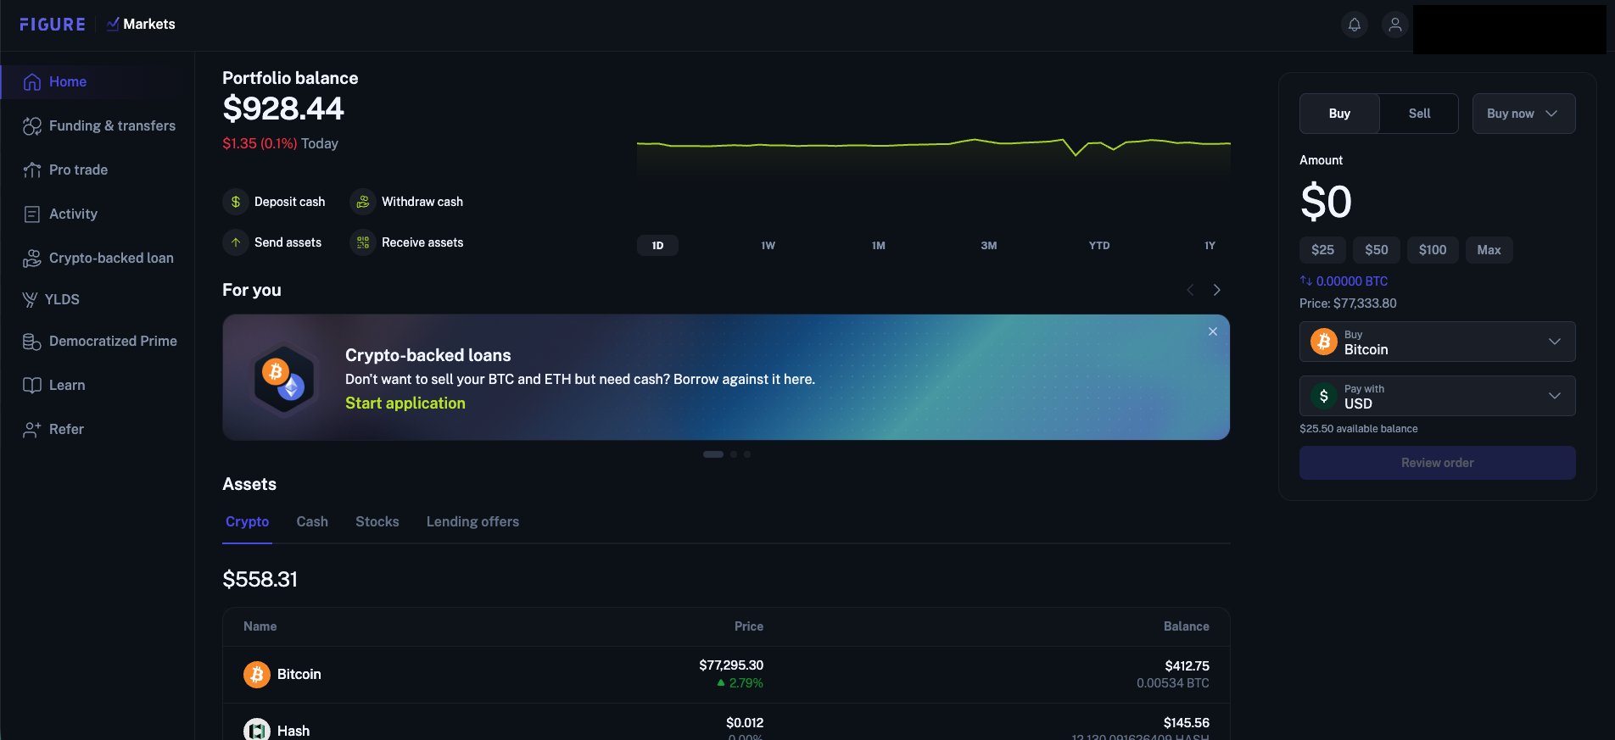Click the Figure logo
The image size is (1615, 740).
point(53,25)
